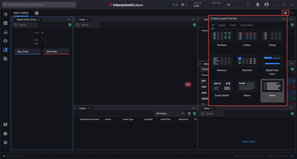
Task: Add the Portfolio tile from tool box
Action: pyautogui.click(x=222, y=38)
